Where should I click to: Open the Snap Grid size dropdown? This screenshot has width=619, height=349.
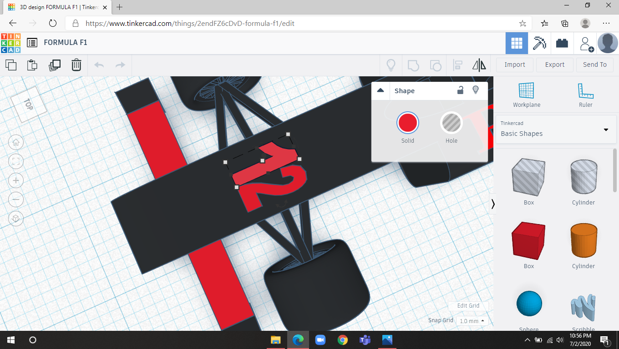(472, 320)
